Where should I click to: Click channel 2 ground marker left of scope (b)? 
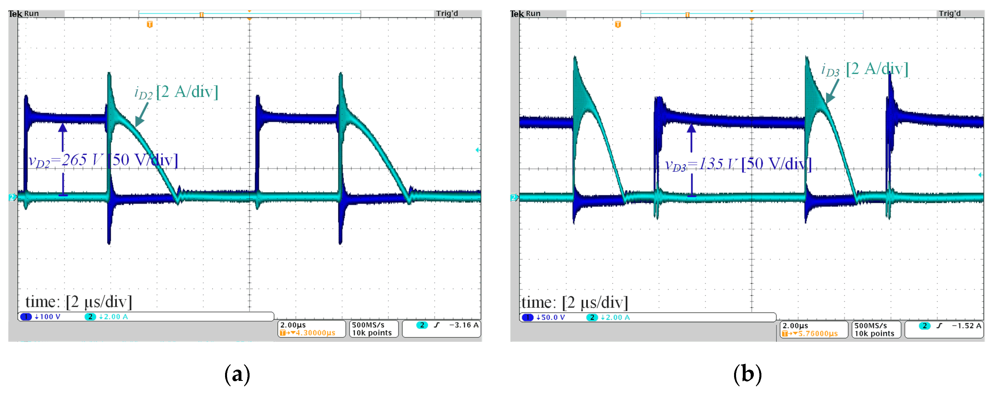[514, 198]
